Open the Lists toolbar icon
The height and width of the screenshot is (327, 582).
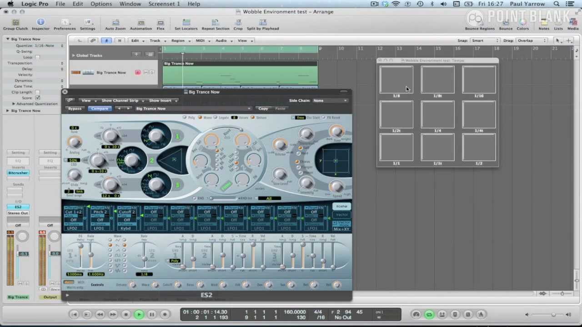point(558,25)
